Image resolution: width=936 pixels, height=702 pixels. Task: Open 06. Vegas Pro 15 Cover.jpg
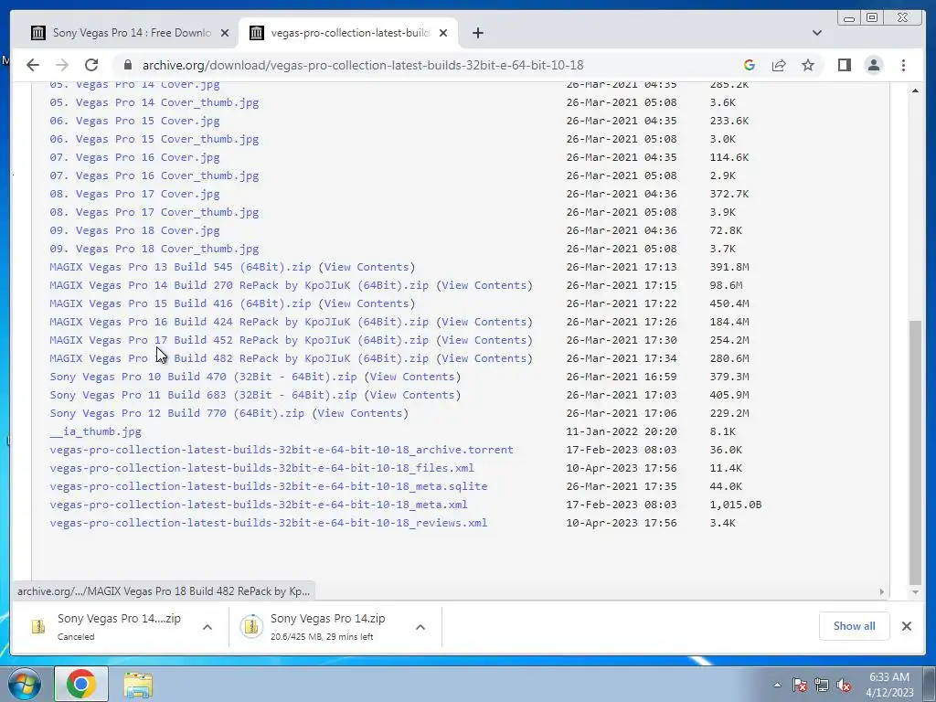click(134, 121)
